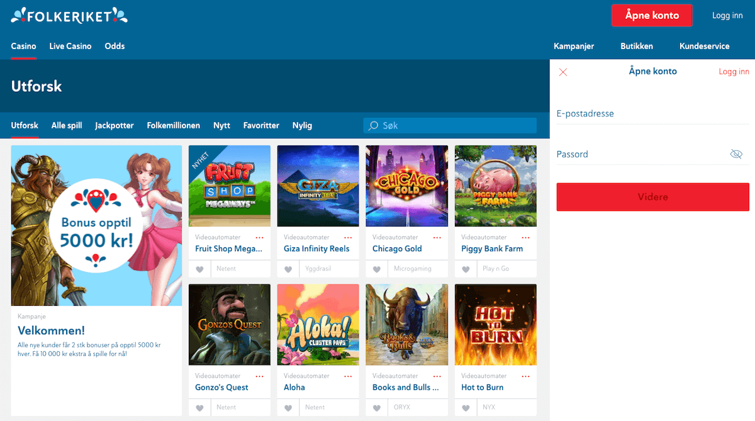Open more options dots for Fruit Shop Megaways

point(259,238)
